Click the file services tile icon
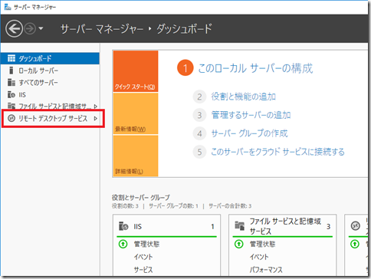Image resolution: width=371 pixels, height=279 pixels. tap(240, 226)
